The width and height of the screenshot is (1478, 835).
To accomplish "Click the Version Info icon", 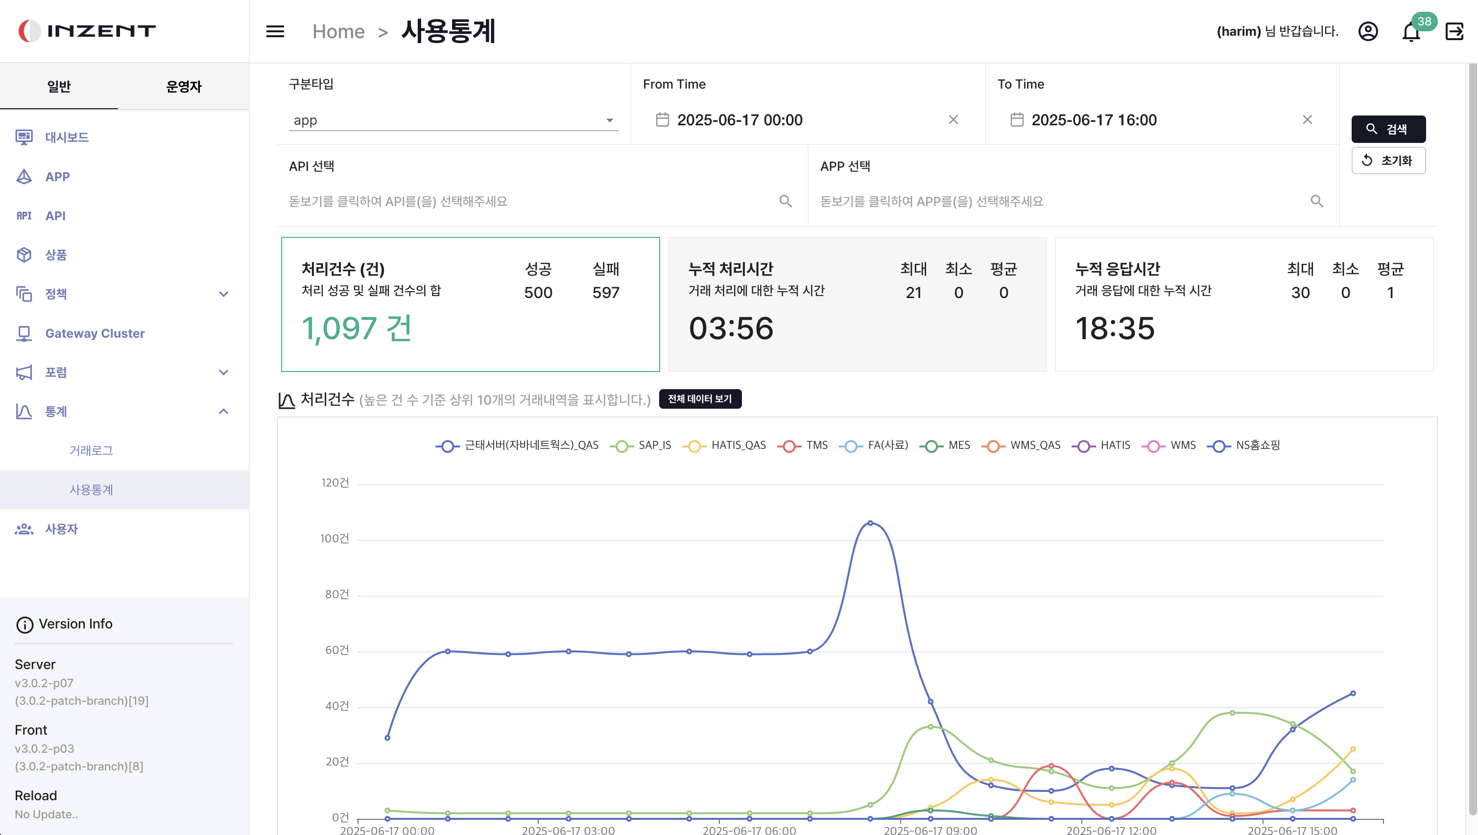I will [x=24, y=625].
